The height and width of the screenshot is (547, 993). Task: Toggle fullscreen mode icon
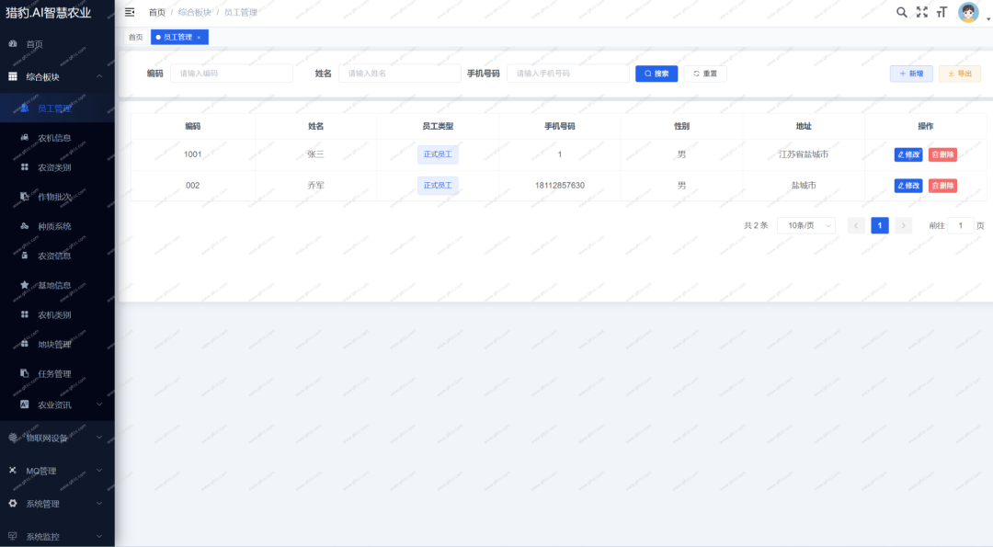[x=922, y=12]
